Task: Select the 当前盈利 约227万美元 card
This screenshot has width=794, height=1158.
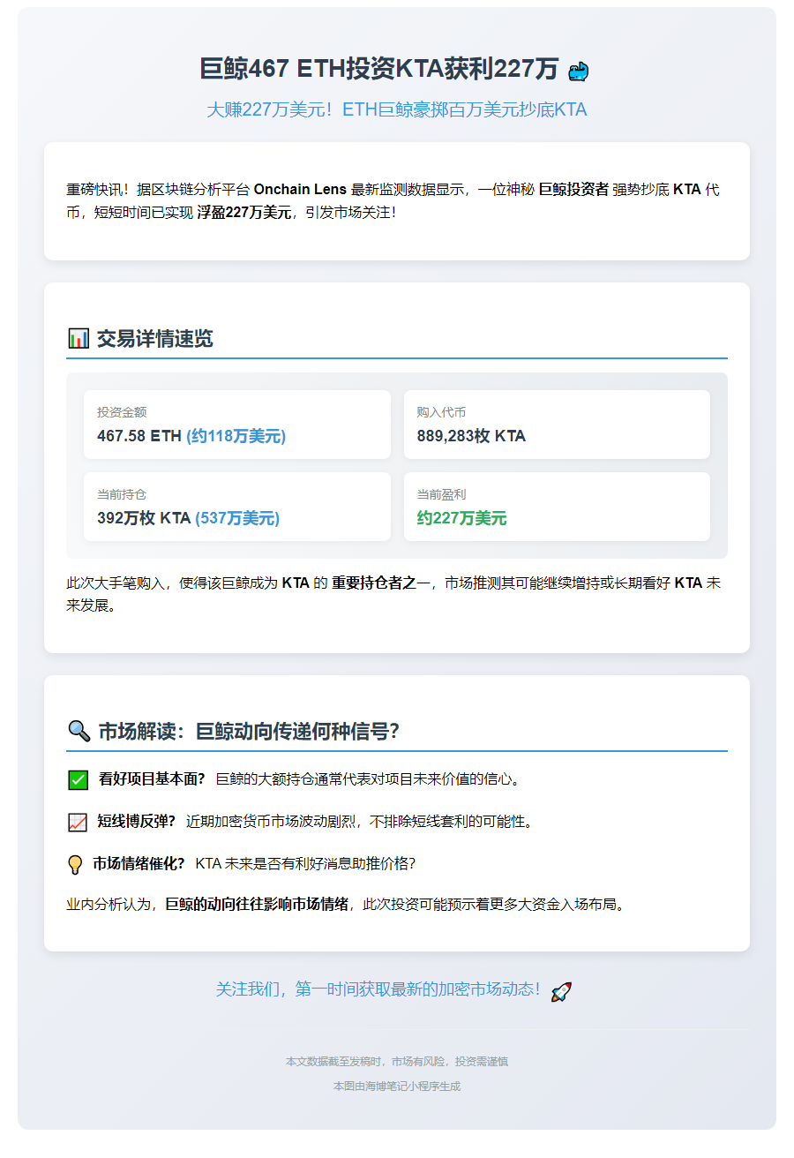Action: pyautogui.click(x=557, y=507)
